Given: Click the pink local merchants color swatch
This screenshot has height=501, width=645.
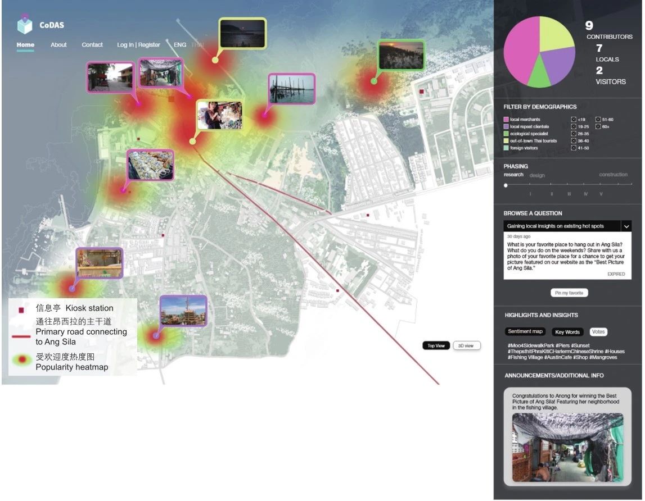Looking at the screenshot, I should point(506,120).
